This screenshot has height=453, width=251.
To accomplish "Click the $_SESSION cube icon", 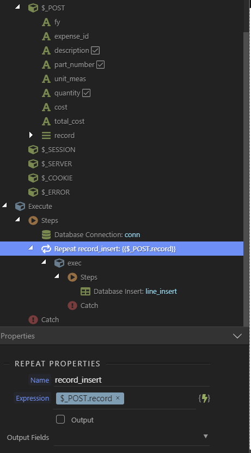I will point(33,150).
